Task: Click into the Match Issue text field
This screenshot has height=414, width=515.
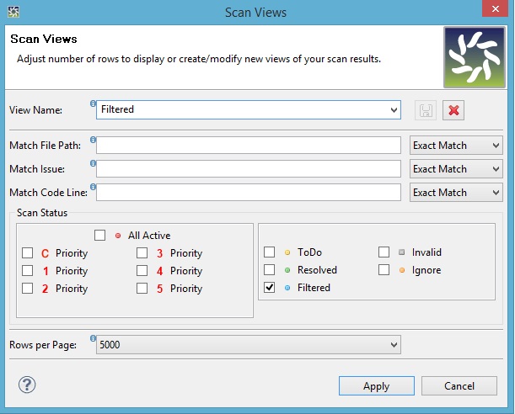Action: point(249,169)
